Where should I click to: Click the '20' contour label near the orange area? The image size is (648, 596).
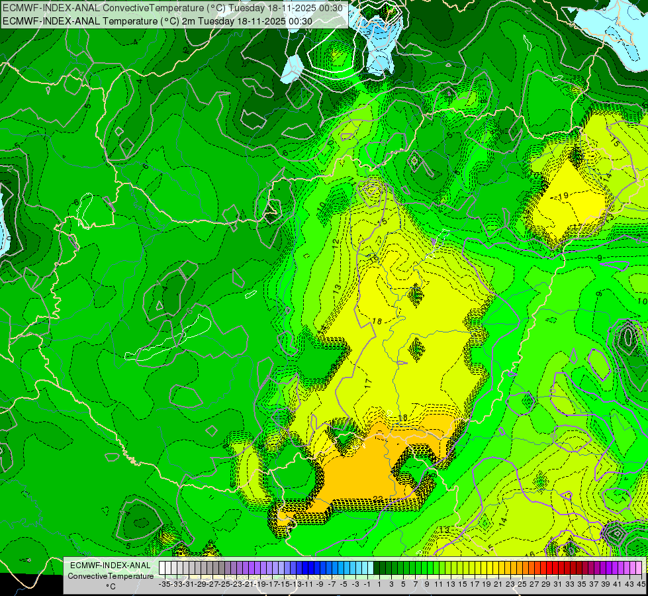pyautogui.click(x=321, y=457)
